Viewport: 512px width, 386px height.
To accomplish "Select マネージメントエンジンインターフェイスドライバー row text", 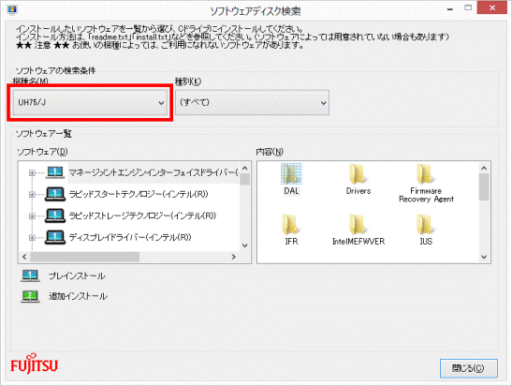I will pos(154,172).
